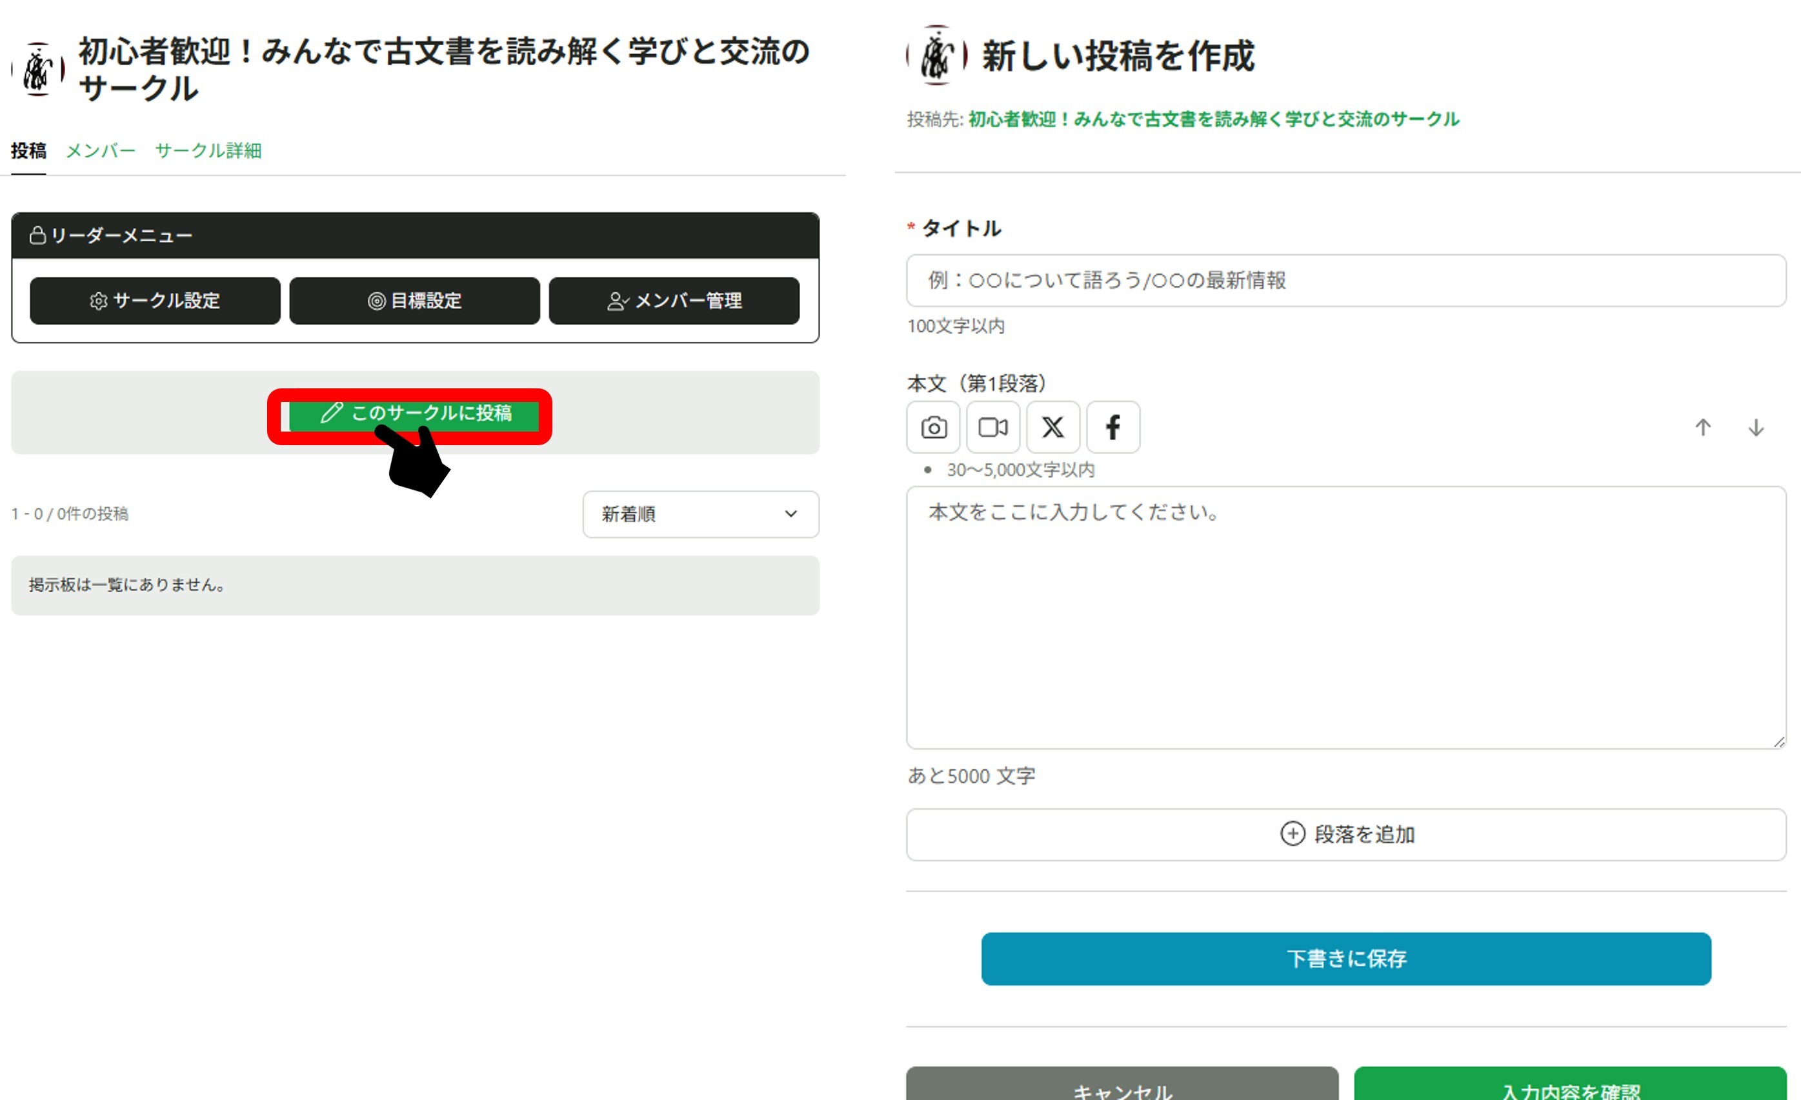The image size is (1801, 1100).
Task: Open the サークル詳細 tab
Action: [208, 150]
